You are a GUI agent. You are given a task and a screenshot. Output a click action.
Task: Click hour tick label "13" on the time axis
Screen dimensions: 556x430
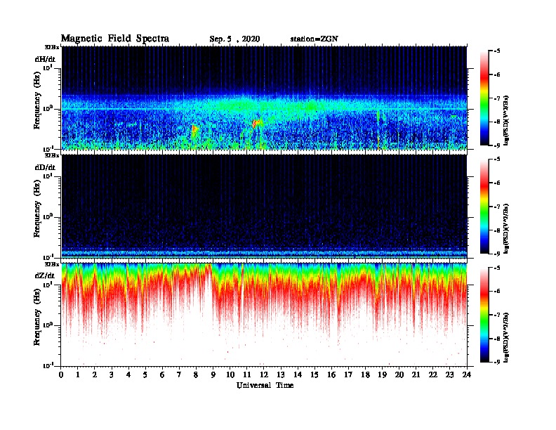tap(281, 375)
